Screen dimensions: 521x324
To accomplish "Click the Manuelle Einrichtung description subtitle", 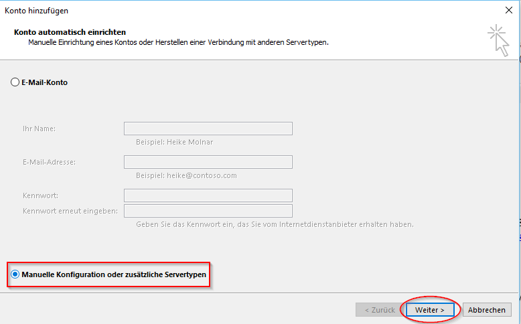I will point(178,42).
